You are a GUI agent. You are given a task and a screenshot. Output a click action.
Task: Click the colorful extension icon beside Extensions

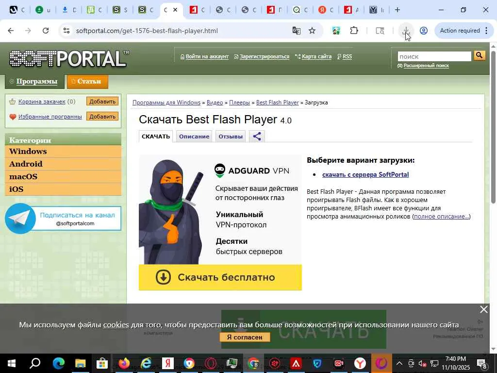[336, 31]
